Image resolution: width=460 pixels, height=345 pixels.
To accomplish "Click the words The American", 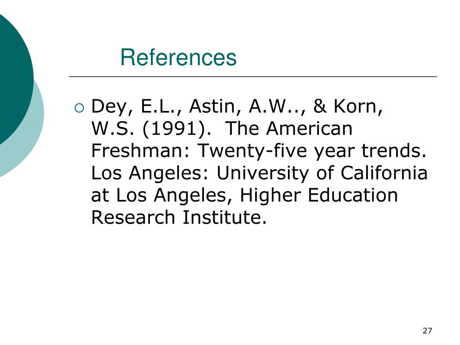I will click(289, 128).
